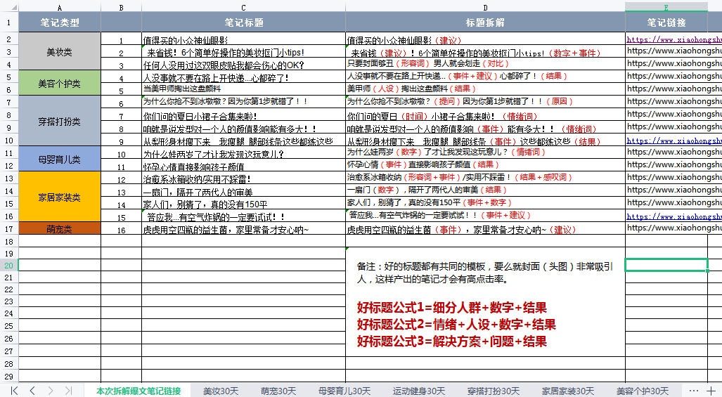Select all cells via corner triangle

(14, 7)
